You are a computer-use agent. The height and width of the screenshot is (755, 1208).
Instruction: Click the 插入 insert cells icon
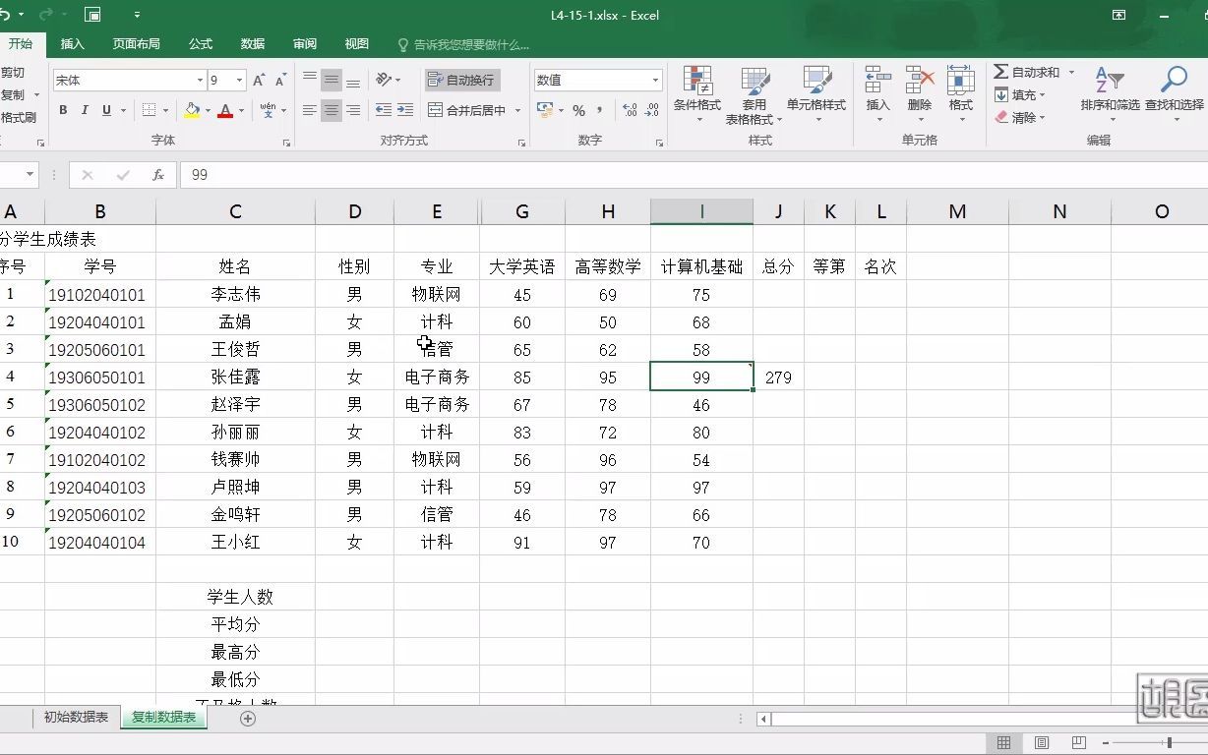(x=877, y=81)
